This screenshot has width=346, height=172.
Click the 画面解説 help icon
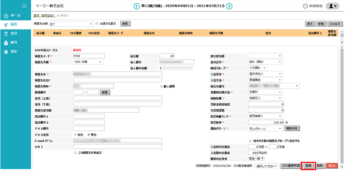pos(305,6)
